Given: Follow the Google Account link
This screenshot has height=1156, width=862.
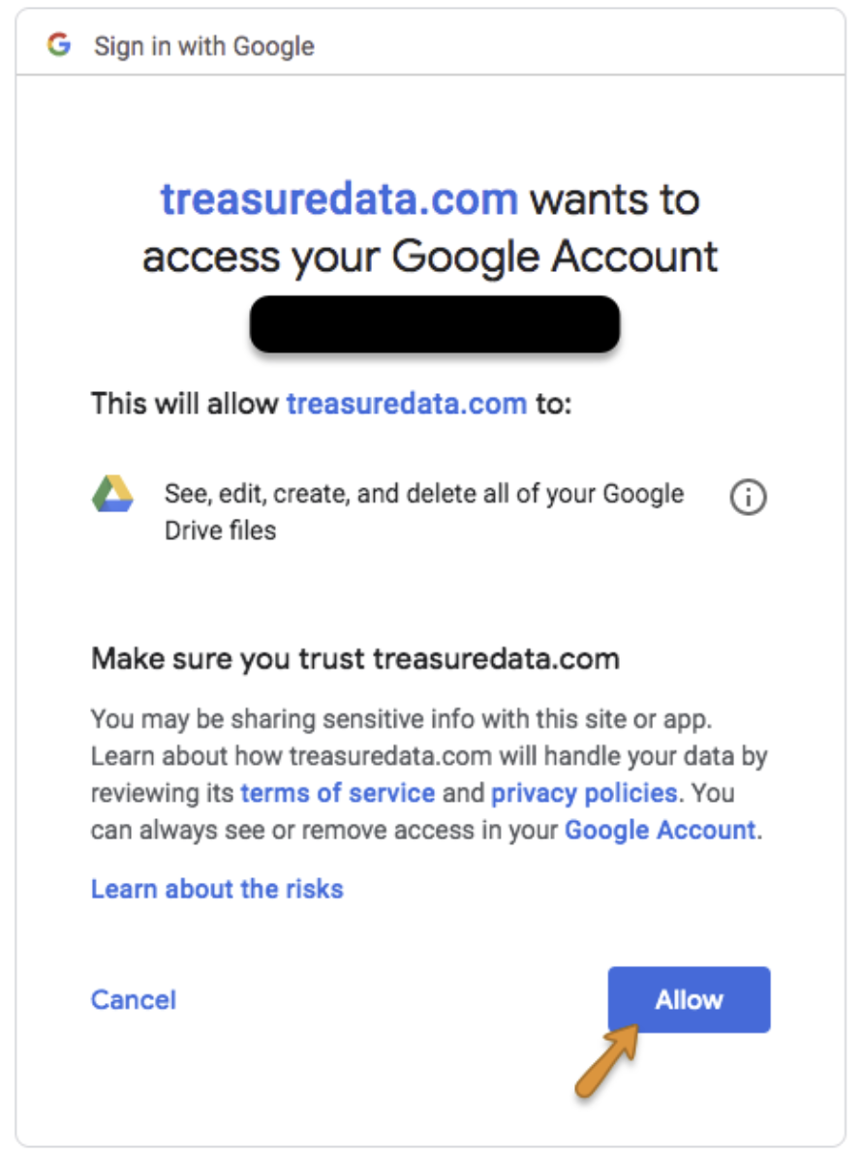Looking at the screenshot, I should tap(660, 830).
